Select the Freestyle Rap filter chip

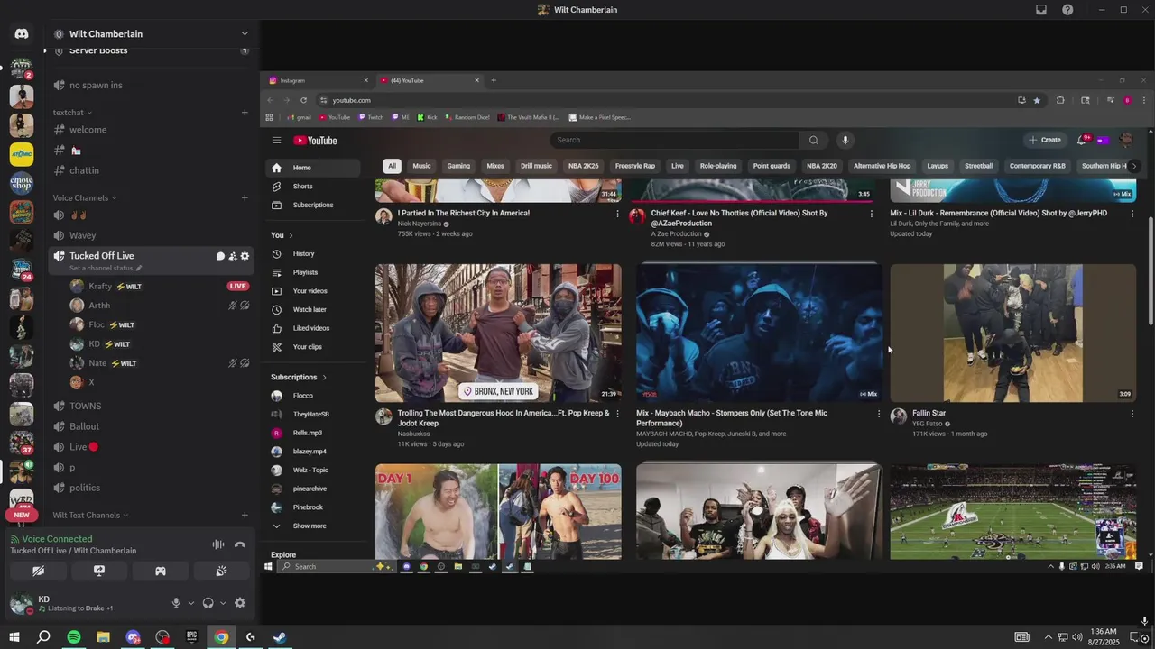click(635, 166)
